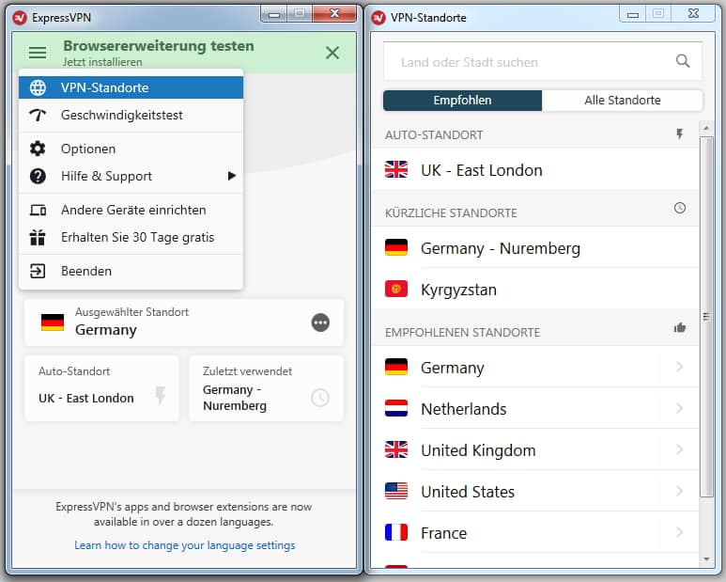Click the lightning icon in Auto-Standort header
This screenshot has width=726, height=582.
(x=679, y=134)
